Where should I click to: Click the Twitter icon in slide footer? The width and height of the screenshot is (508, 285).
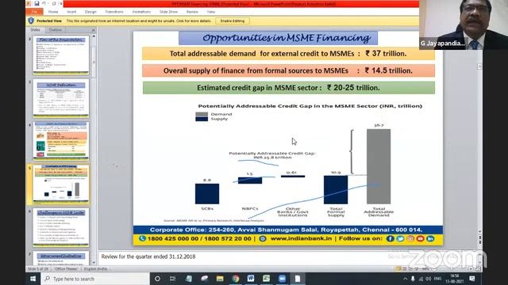pos(400,238)
